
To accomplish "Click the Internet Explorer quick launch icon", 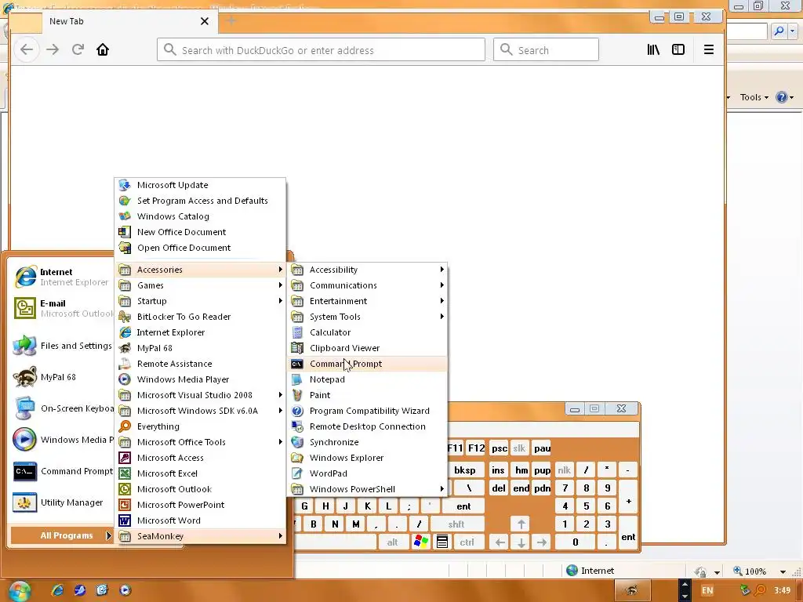I will [x=57, y=590].
